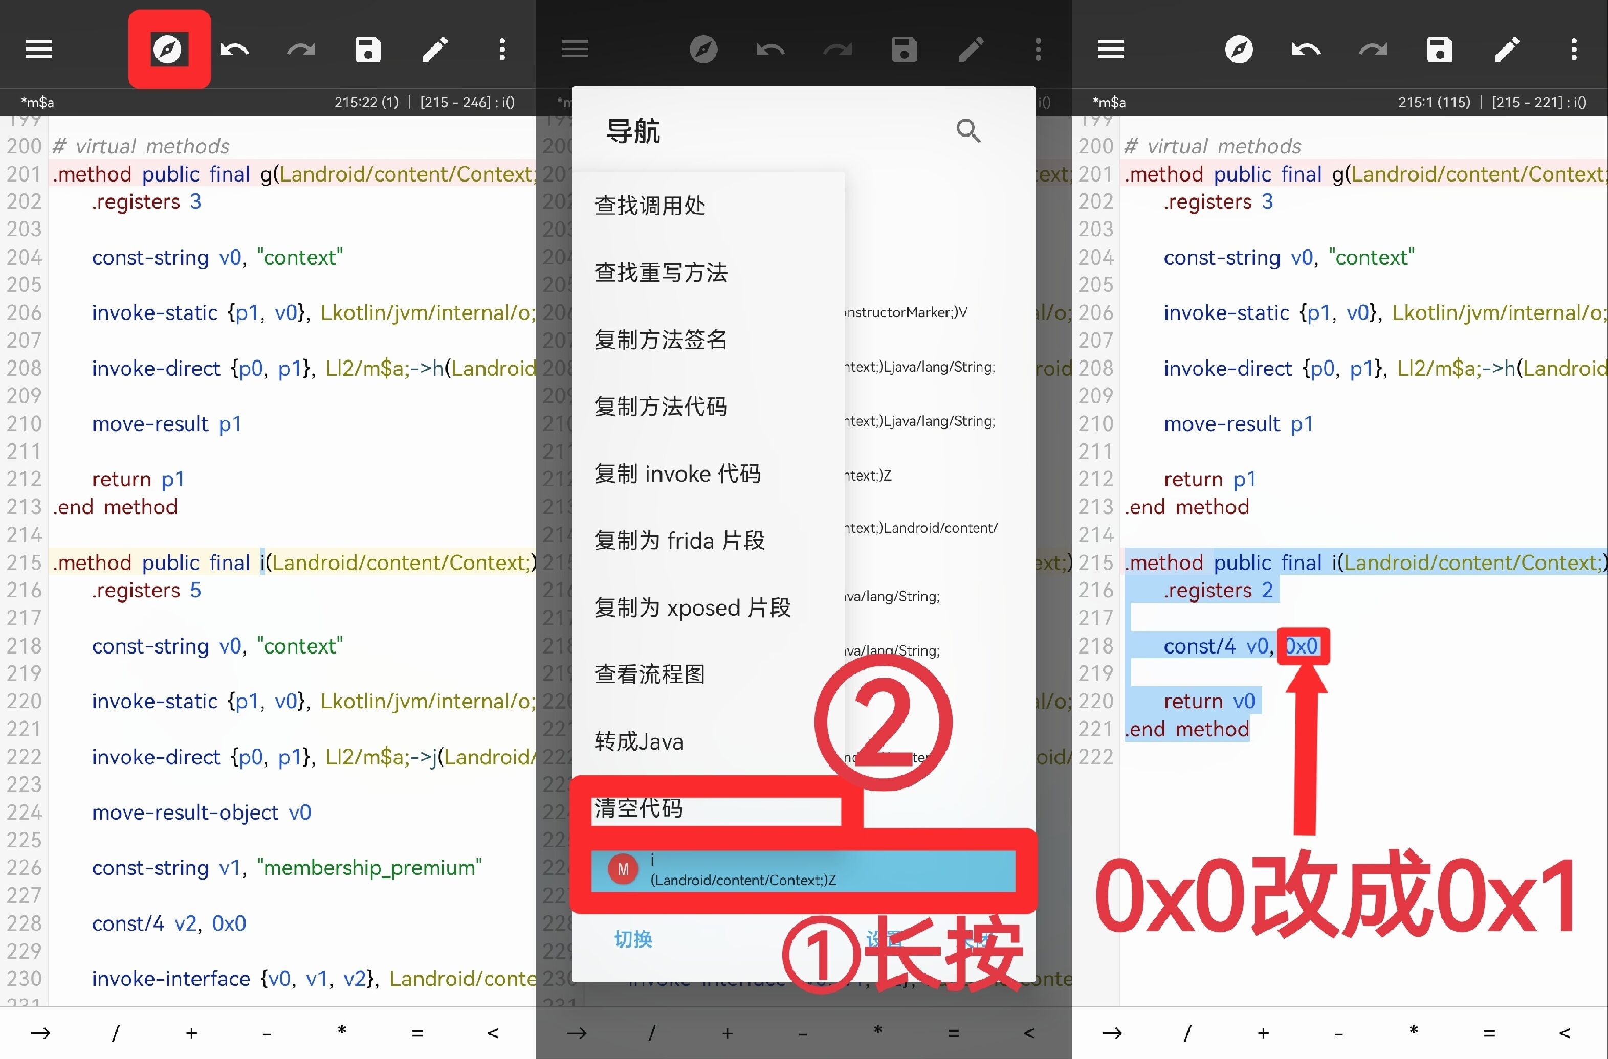Tap the compass navigation icon in left panel
Screen dimensions: 1608x1059
tap(167, 49)
